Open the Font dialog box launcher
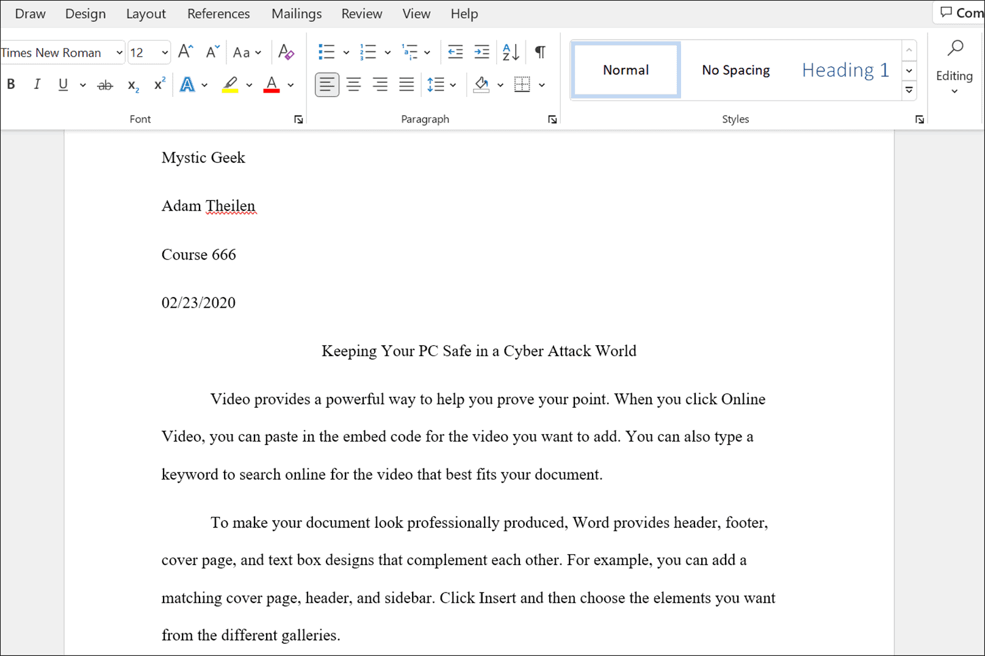The height and width of the screenshot is (656, 985). click(299, 119)
